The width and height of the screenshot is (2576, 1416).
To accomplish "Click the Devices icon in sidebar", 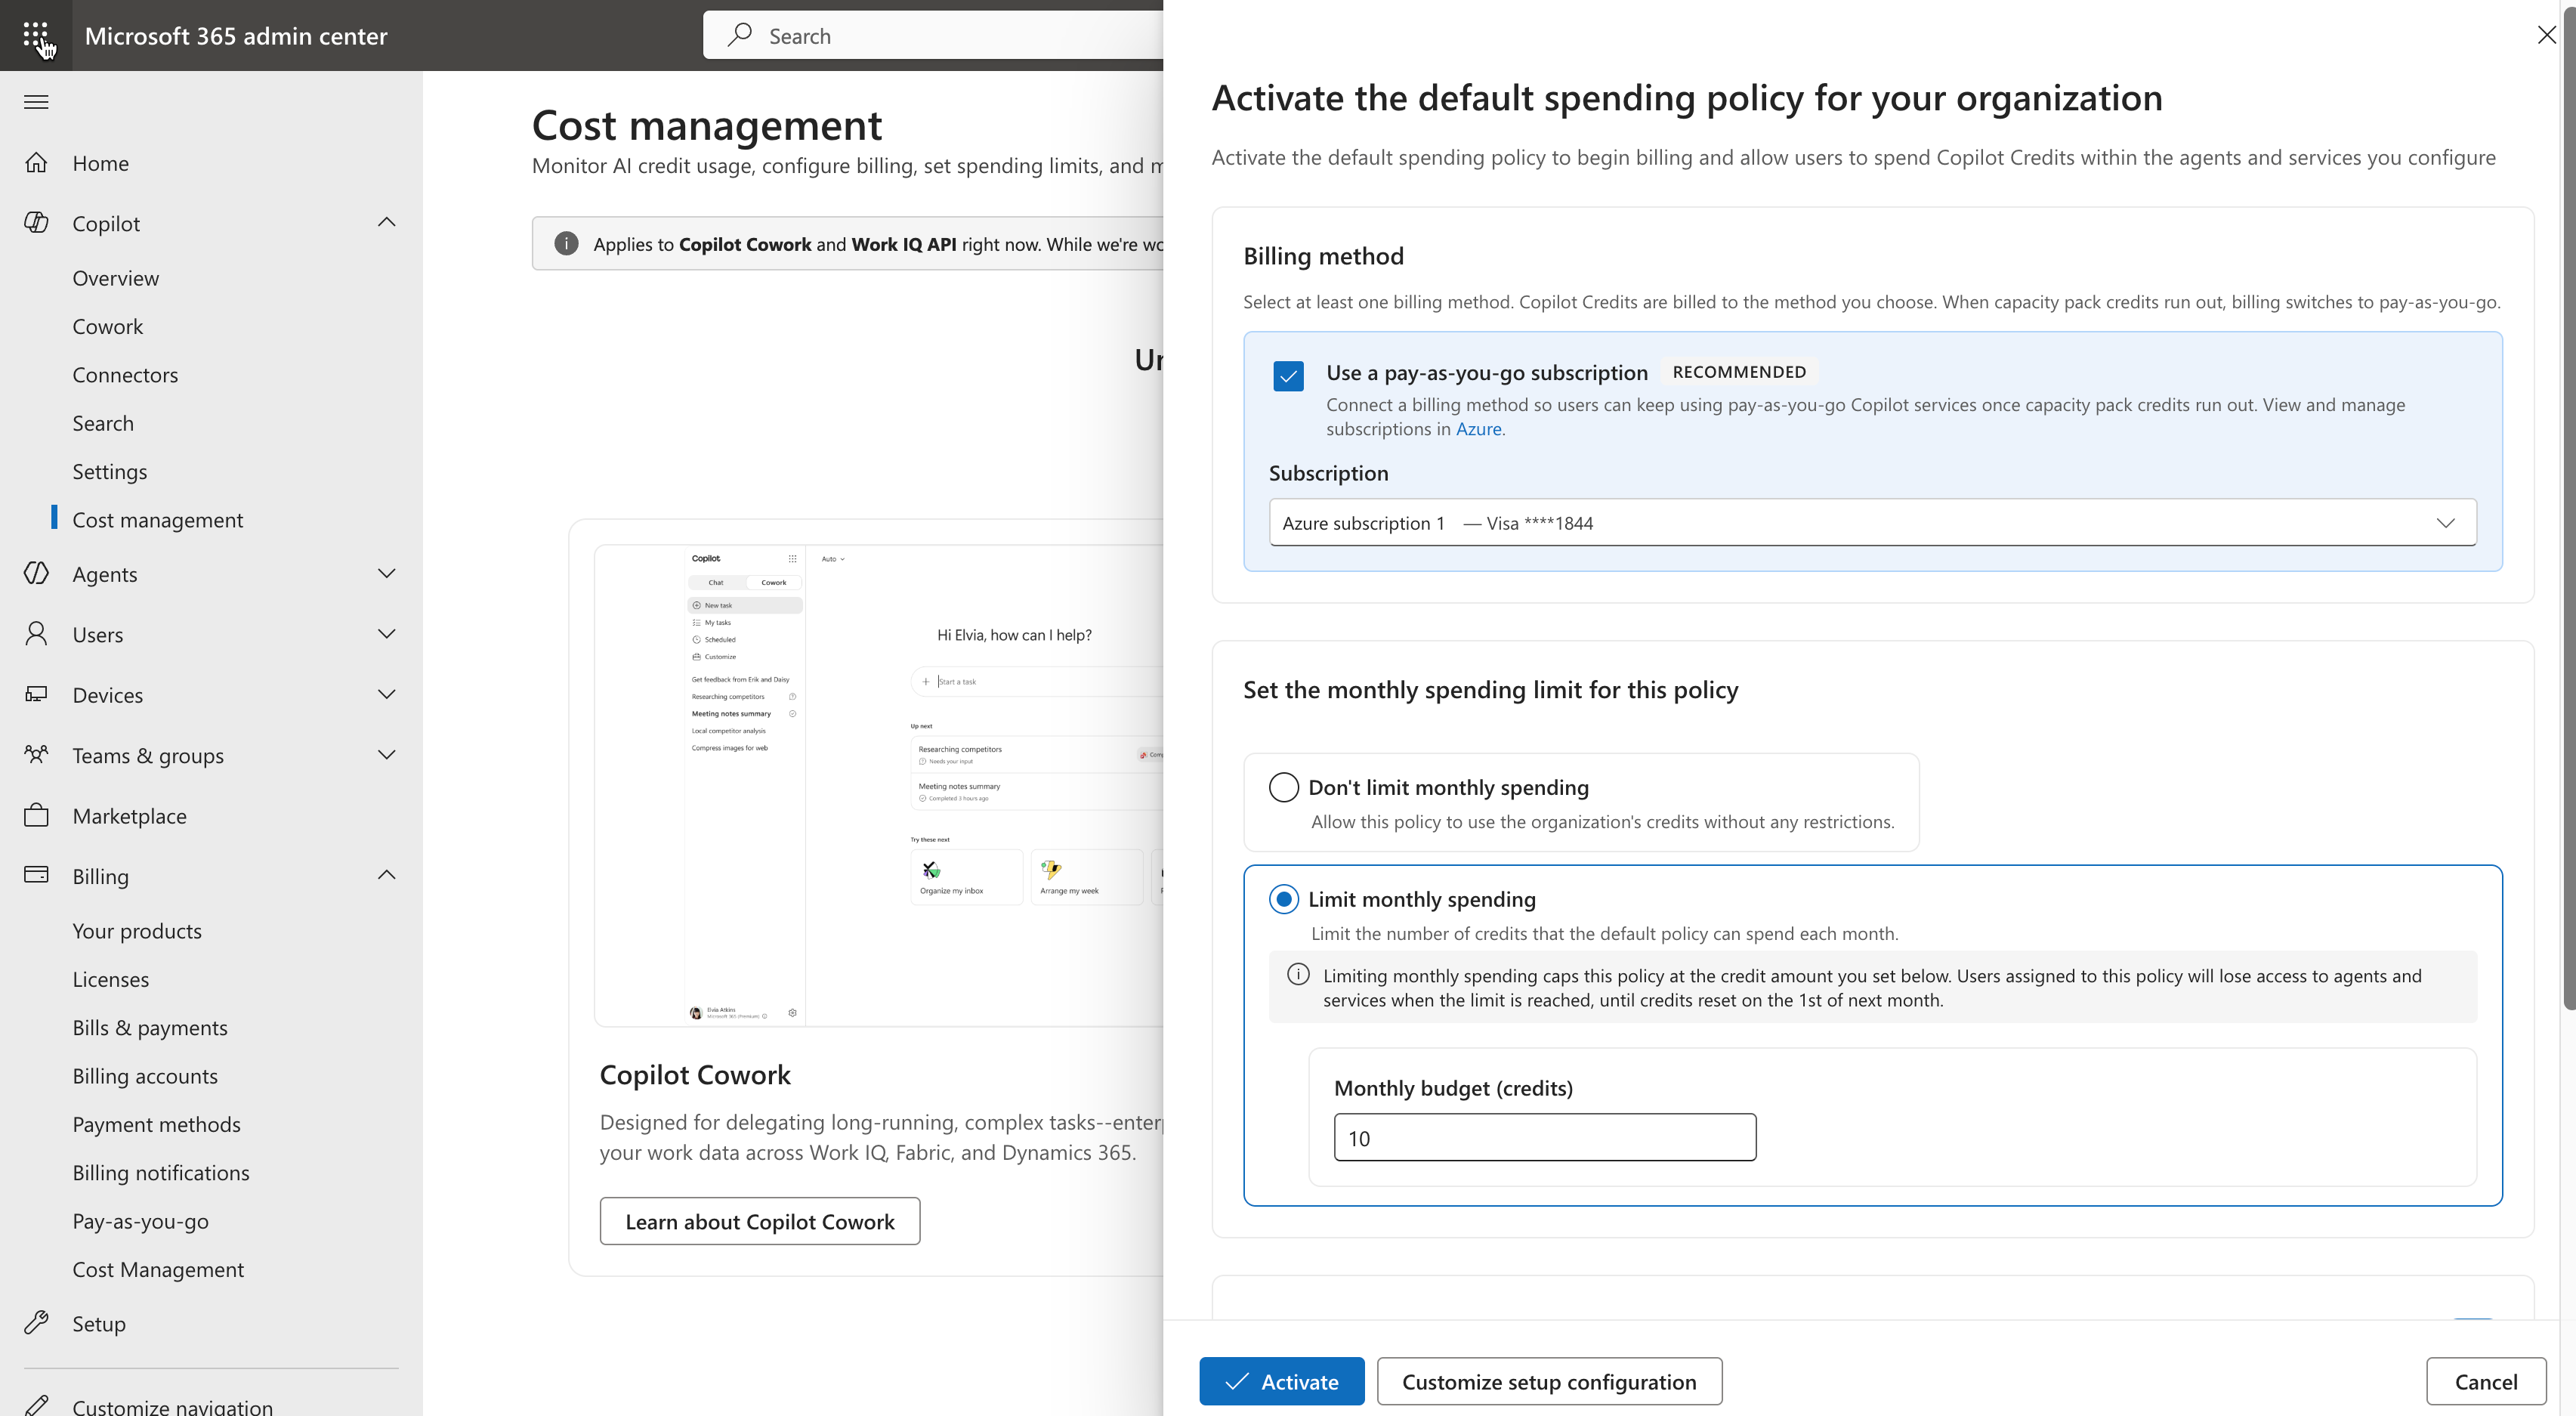I will point(36,695).
